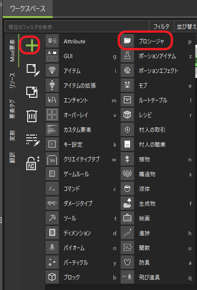Pick the ブロック cube icon entry
The image size is (197, 290).
pyautogui.click(x=82, y=277)
